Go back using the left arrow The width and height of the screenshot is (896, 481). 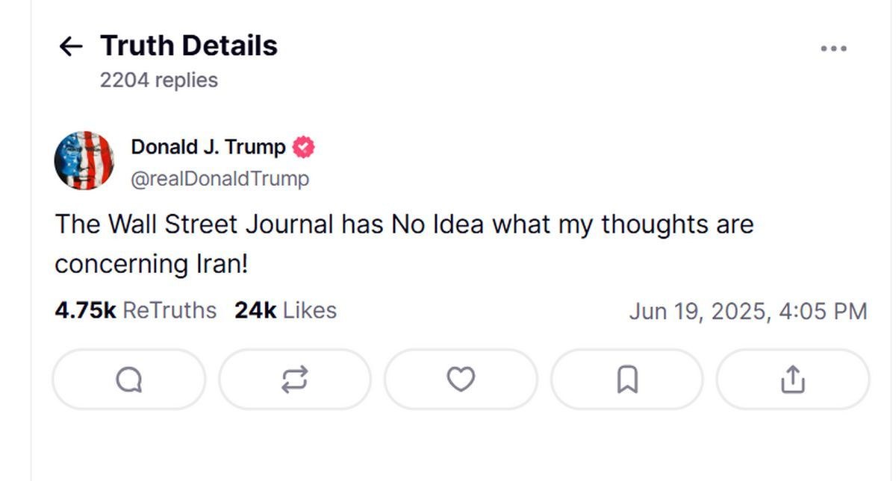coord(70,46)
